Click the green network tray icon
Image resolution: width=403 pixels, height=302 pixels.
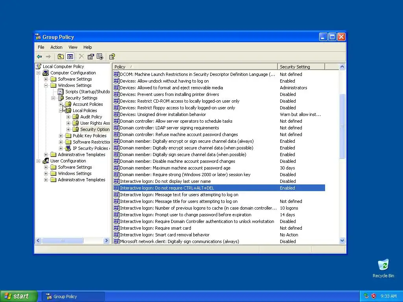(x=366, y=296)
